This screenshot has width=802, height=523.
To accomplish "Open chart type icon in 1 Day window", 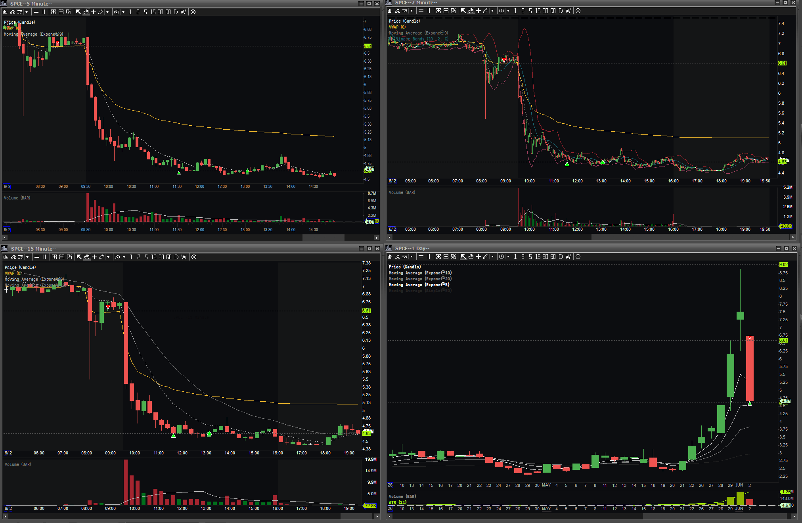I will (390, 257).
